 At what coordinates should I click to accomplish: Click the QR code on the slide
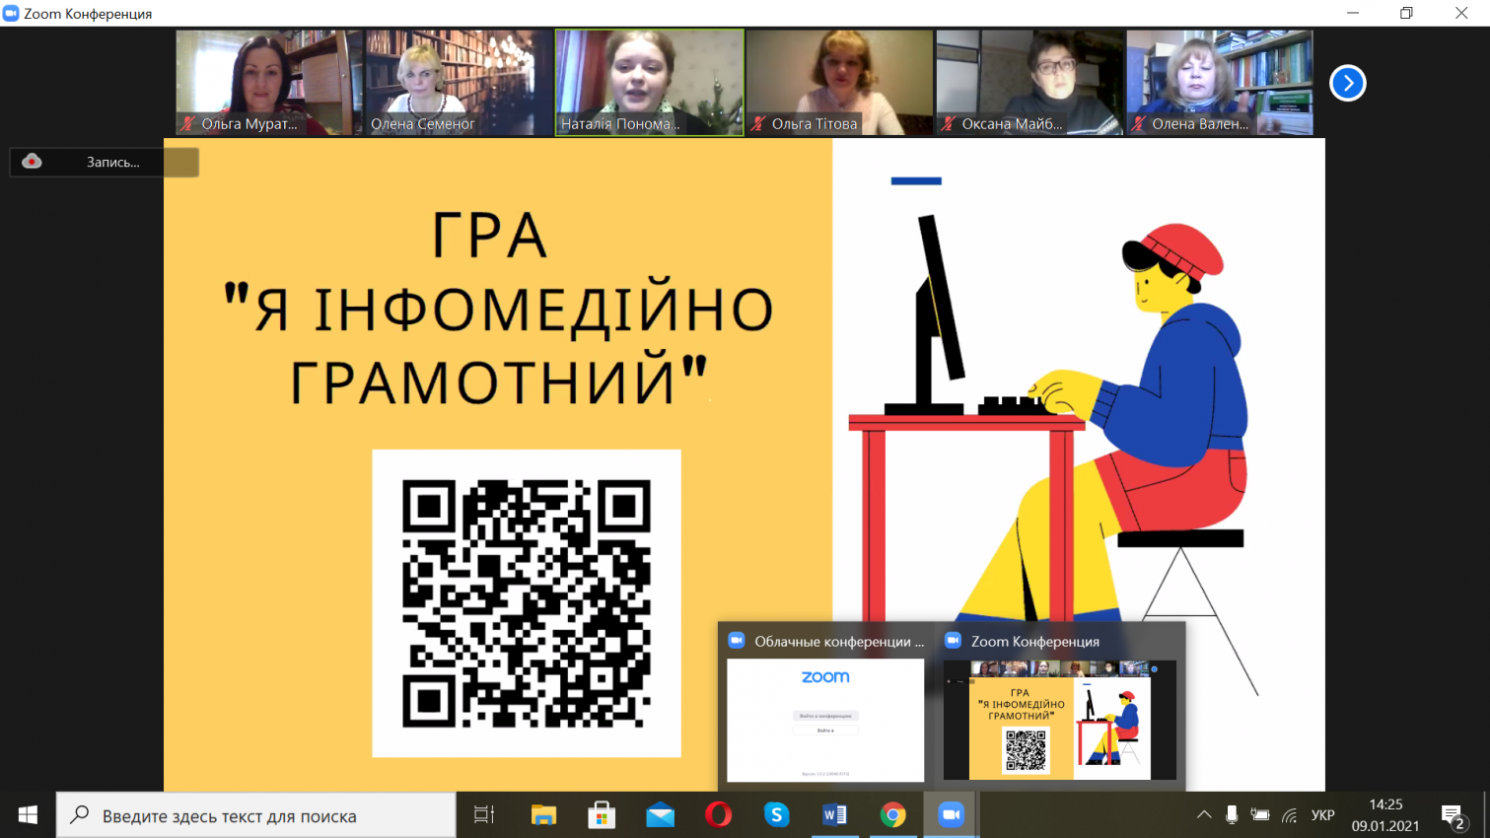pos(527,603)
